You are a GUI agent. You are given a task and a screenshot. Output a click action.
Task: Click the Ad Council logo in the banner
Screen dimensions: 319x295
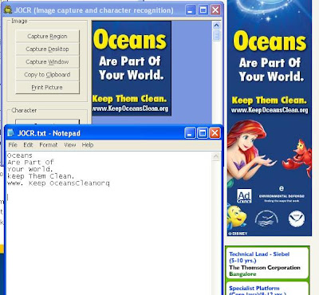(244, 196)
